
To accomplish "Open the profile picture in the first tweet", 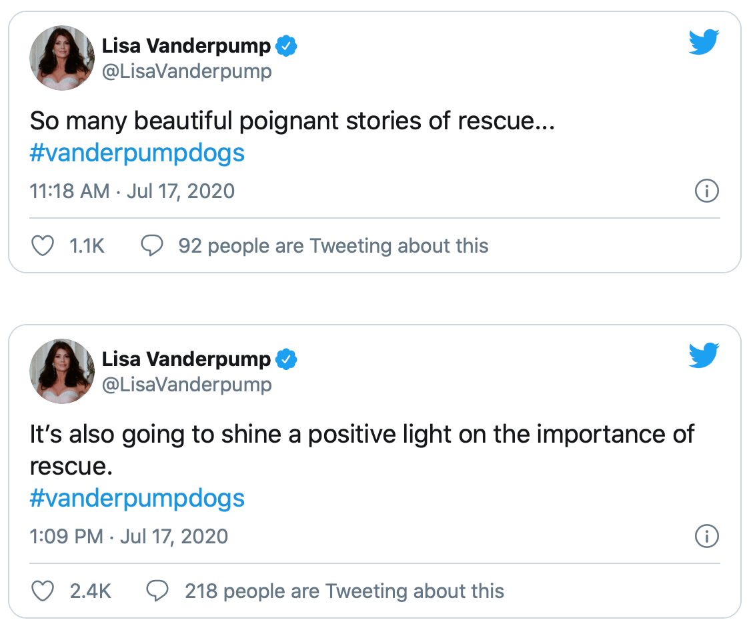I will 62,58.
